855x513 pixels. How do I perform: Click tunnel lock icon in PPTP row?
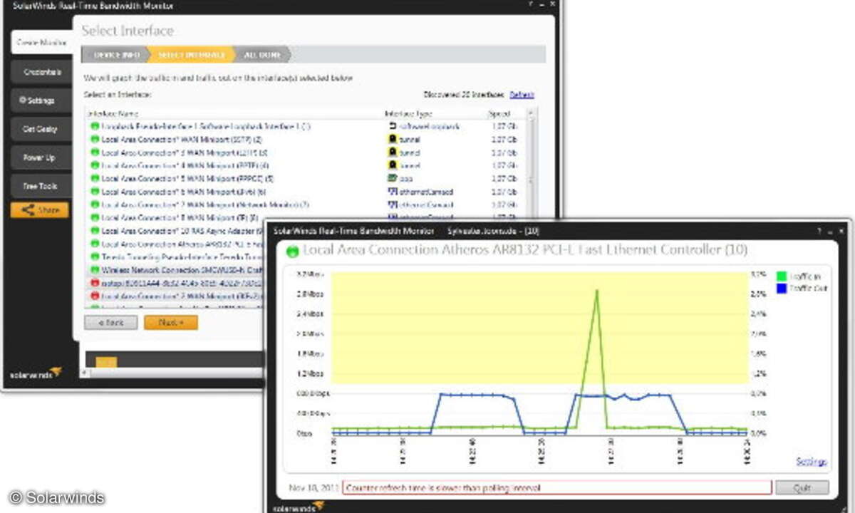pos(392,165)
